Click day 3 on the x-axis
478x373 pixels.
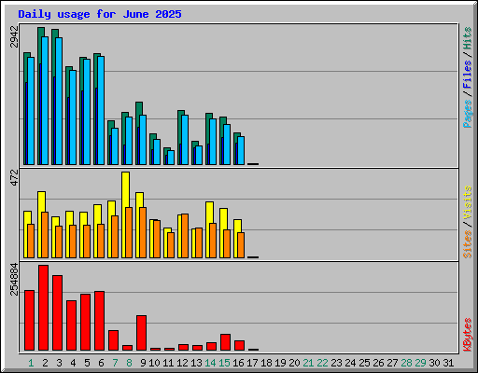[x=59, y=363]
